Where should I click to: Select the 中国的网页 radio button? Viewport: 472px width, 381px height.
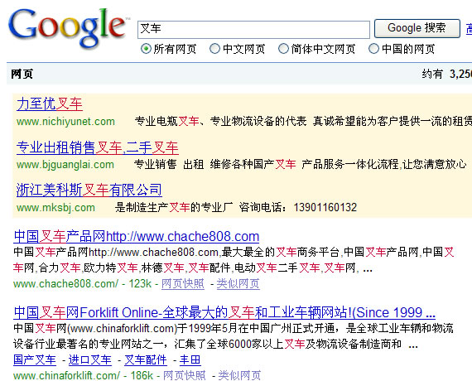[373, 49]
